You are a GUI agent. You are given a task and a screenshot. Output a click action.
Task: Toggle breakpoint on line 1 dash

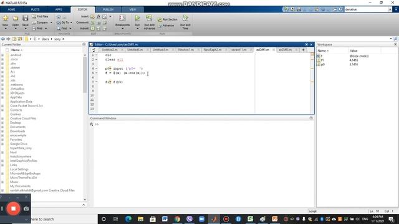(96, 55)
